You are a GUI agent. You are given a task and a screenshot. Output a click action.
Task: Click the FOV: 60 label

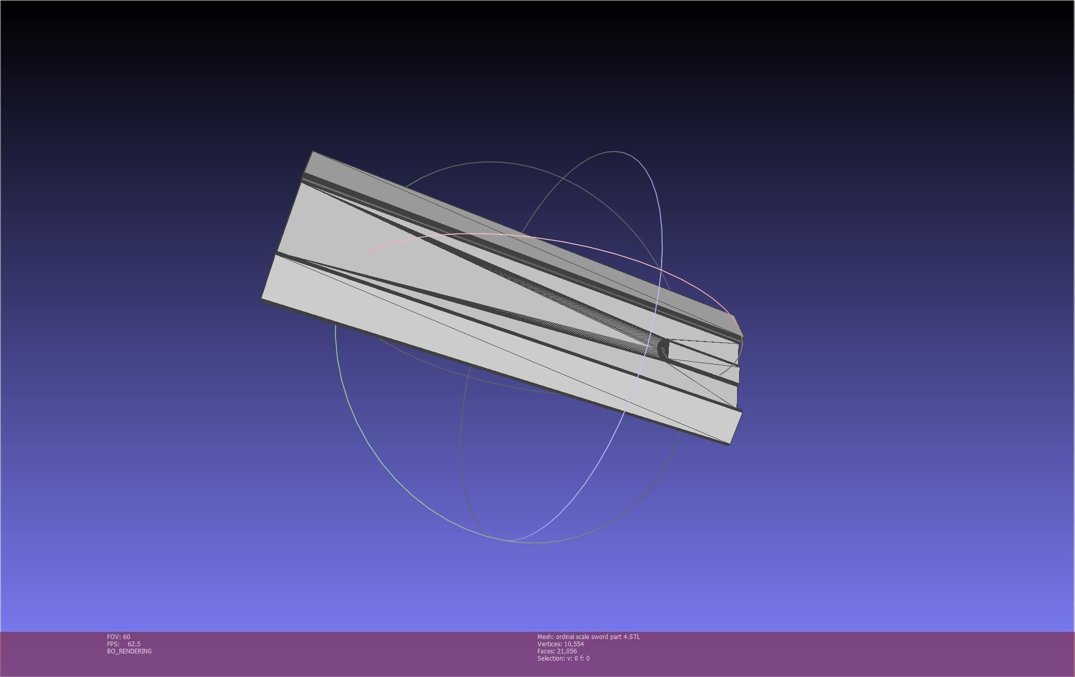118,637
